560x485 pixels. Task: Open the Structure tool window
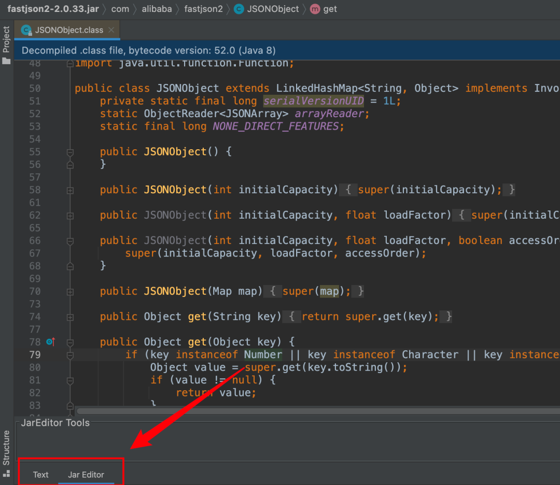pos(6,448)
